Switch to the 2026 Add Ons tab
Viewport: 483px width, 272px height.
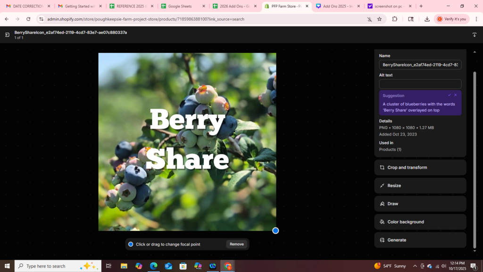pyautogui.click(x=235, y=6)
